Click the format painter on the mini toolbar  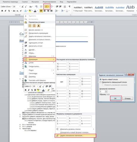coord(48,90)
